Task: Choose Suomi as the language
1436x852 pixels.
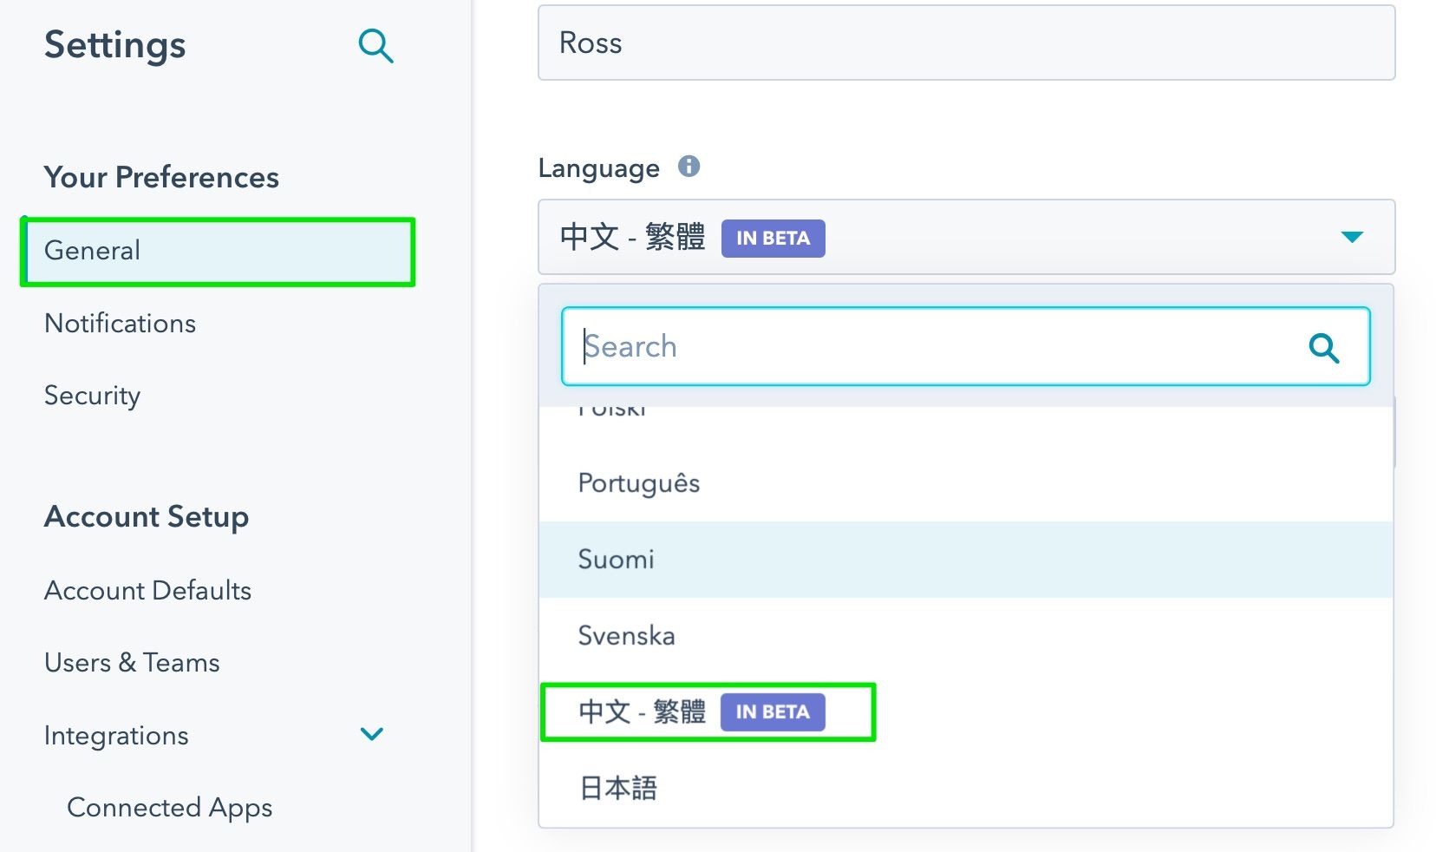Action: tap(617, 560)
